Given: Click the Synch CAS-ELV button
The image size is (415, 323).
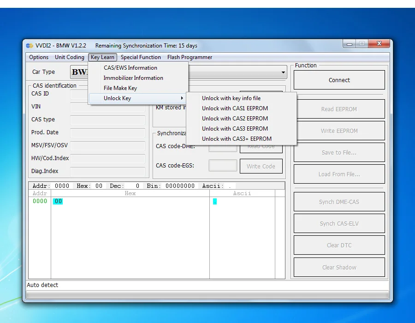Looking at the screenshot, I should 339,223.
